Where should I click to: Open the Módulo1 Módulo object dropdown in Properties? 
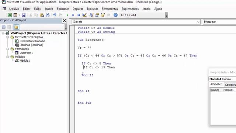tap(222, 79)
